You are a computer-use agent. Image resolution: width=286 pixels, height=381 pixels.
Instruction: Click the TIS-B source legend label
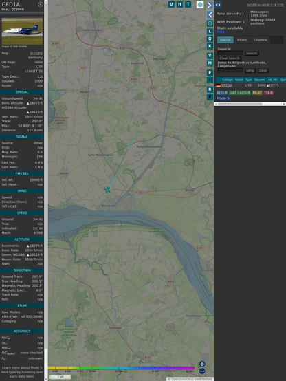(268, 93)
